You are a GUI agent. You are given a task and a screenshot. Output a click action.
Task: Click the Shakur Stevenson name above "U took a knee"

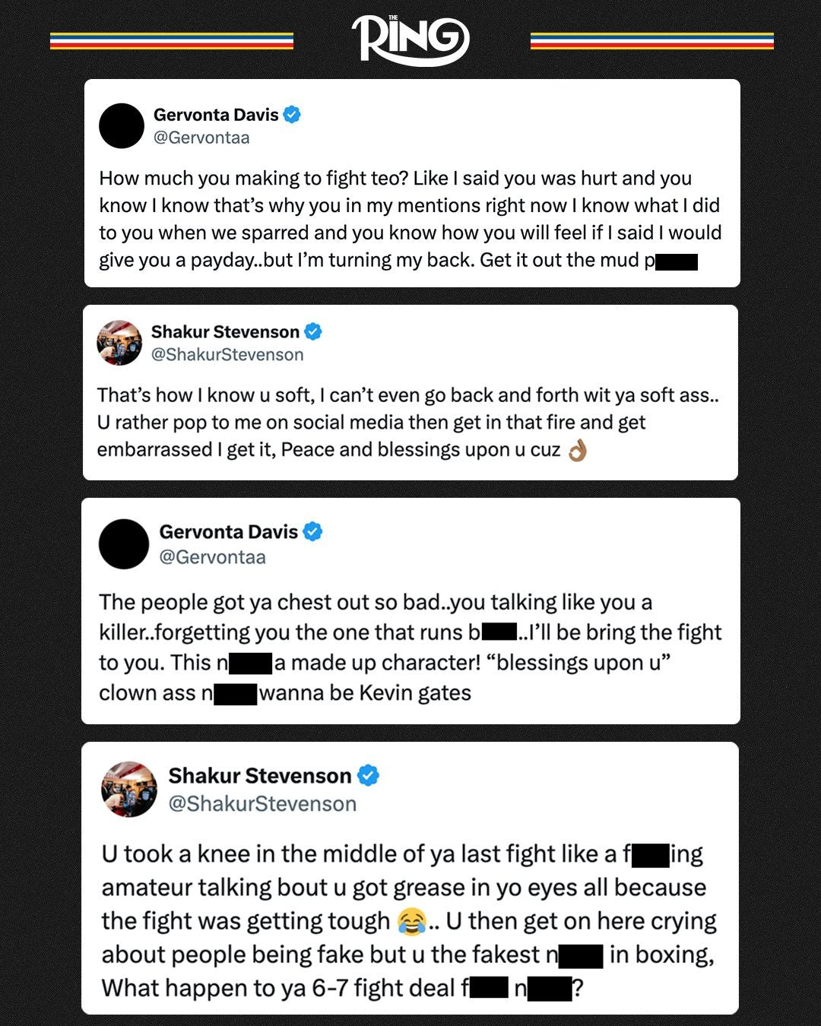(x=259, y=775)
